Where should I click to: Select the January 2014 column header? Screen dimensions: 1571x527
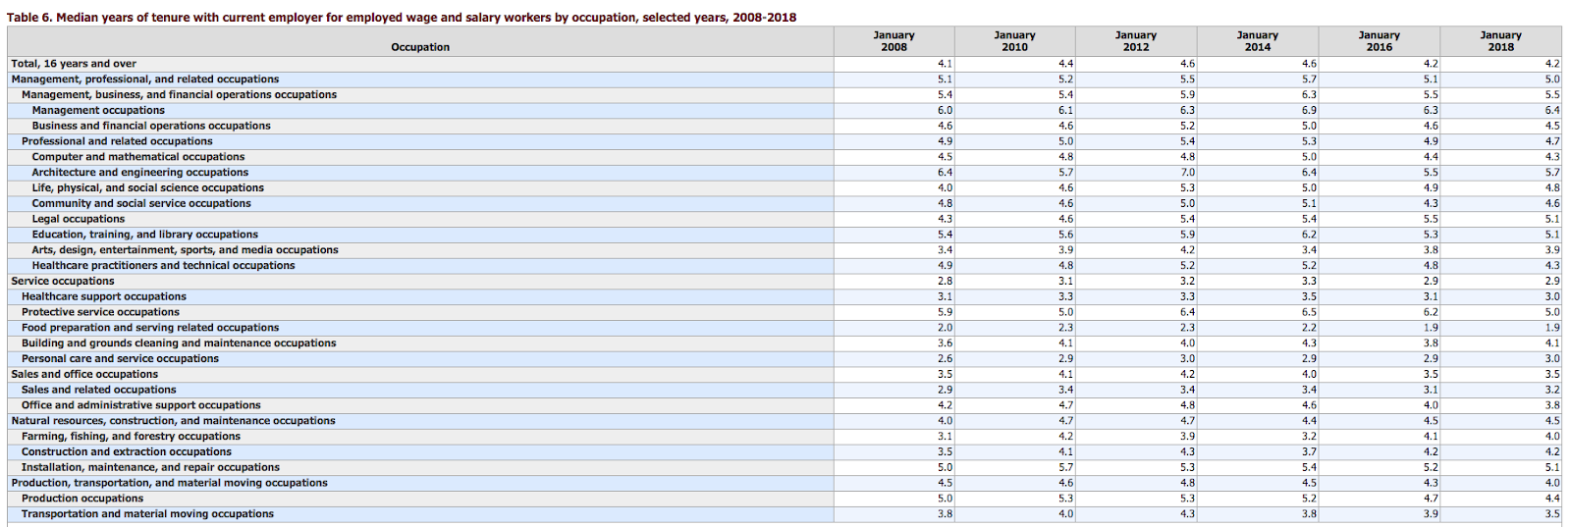[1258, 41]
